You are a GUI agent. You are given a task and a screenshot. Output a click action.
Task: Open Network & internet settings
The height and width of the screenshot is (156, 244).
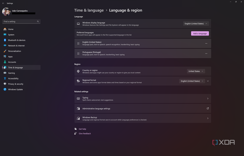pos(21,46)
